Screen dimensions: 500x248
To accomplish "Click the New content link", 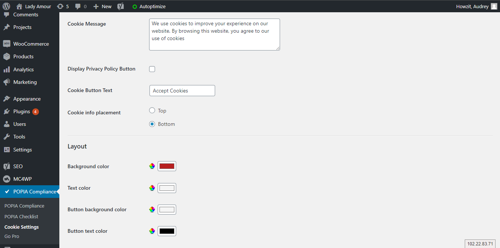I will [x=102, y=6].
